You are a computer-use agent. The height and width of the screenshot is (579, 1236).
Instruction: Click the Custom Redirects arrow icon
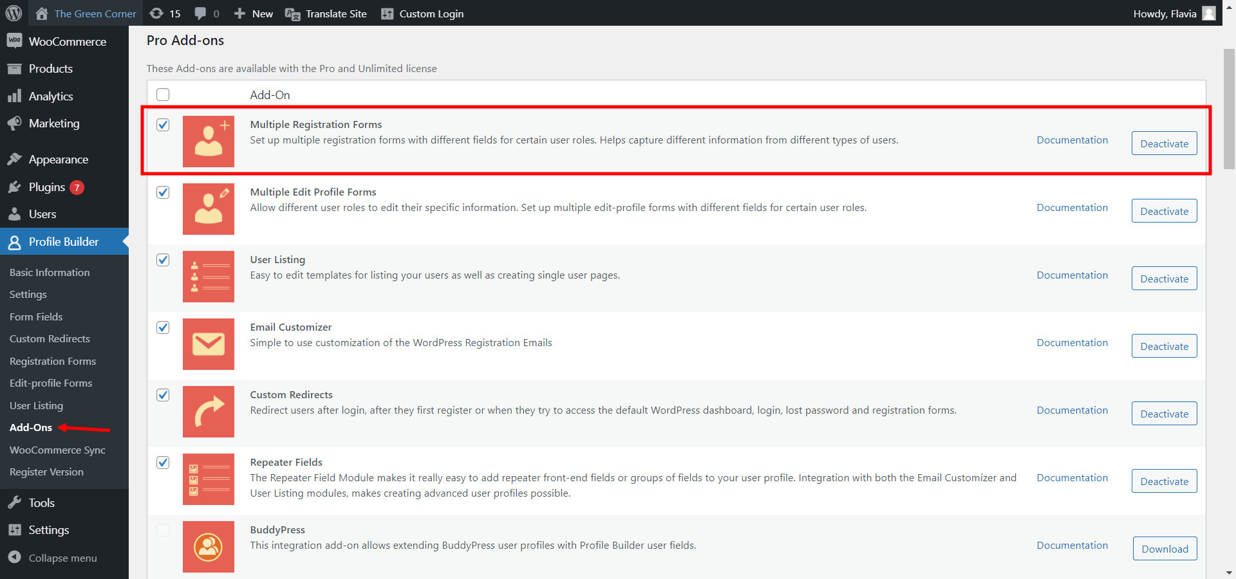208,412
